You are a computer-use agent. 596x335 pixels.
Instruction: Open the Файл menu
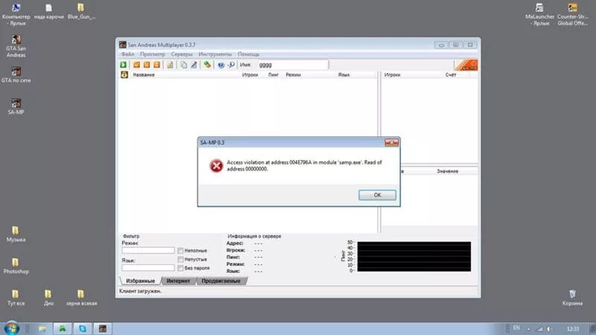tap(127, 54)
